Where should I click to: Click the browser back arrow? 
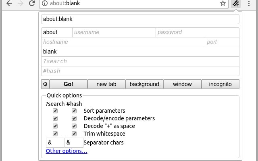point(9,3)
